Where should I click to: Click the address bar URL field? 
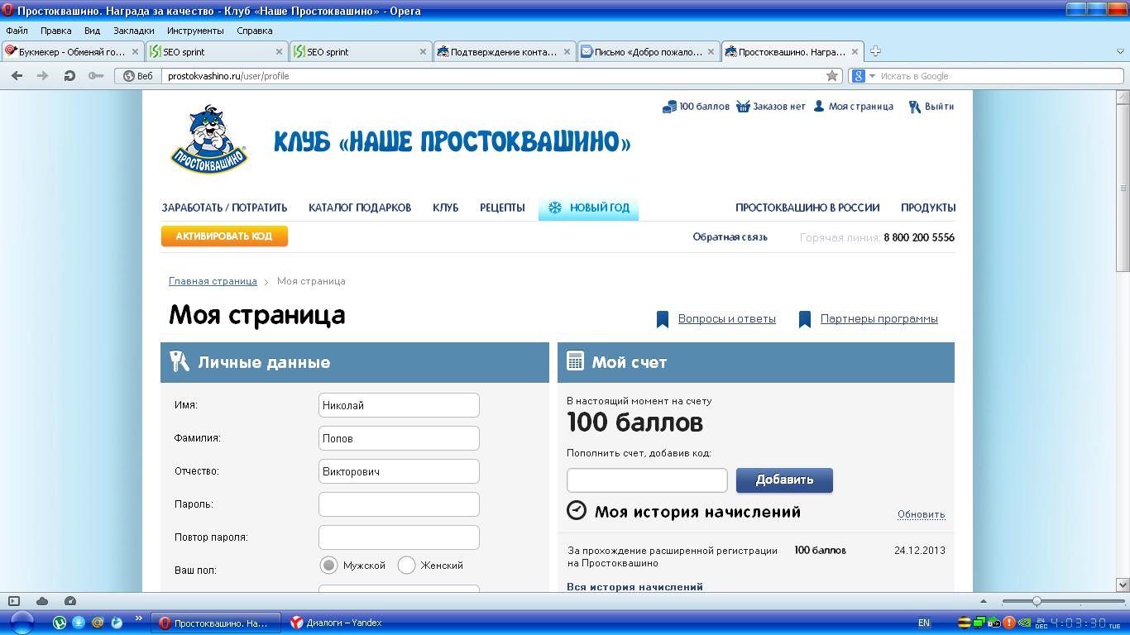492,76
